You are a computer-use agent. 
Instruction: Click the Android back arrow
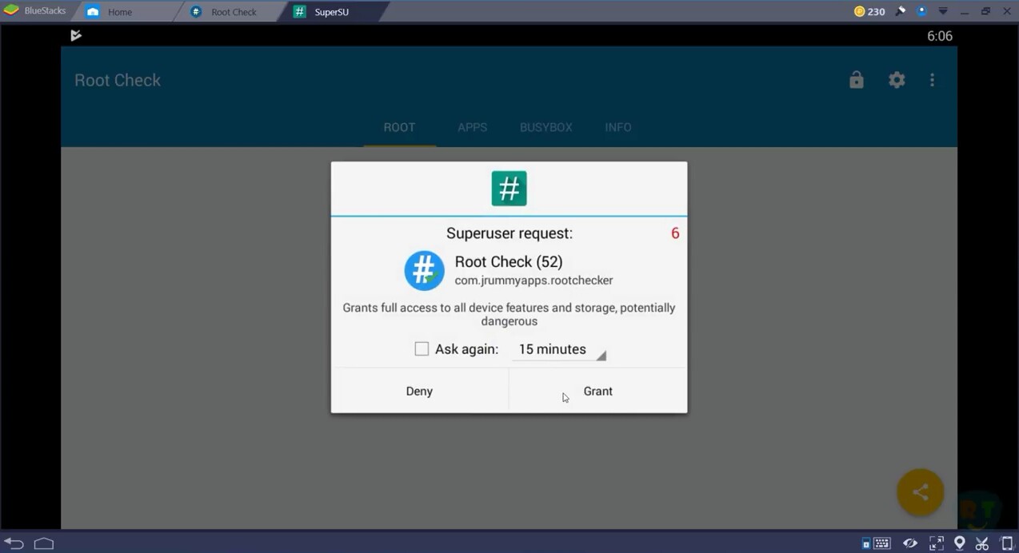(x=14, y=543)
